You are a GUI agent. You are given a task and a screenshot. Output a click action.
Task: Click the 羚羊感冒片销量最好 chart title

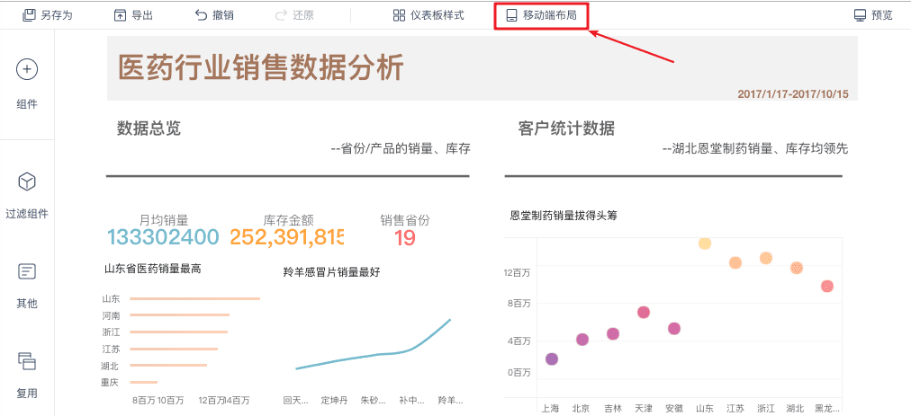point(332,271)
